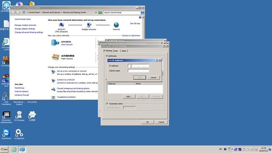Click the refresh button beside the address bar
272x153 pixels.
coord(100,12)
